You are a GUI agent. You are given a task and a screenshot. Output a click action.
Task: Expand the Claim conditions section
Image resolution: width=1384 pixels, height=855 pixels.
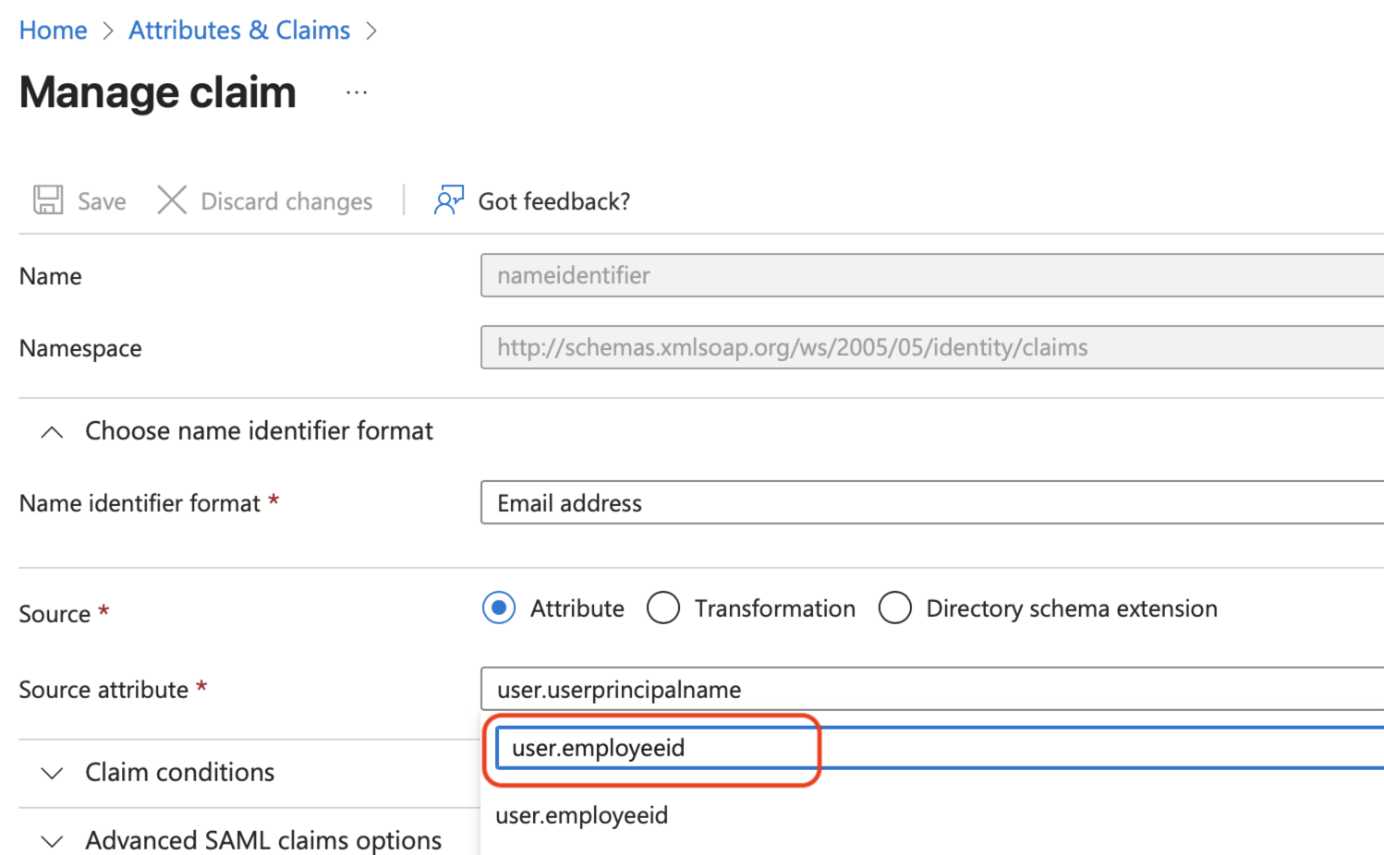52,774
